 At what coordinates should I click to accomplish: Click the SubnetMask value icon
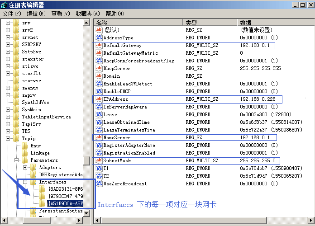click(x=99, y=160)
